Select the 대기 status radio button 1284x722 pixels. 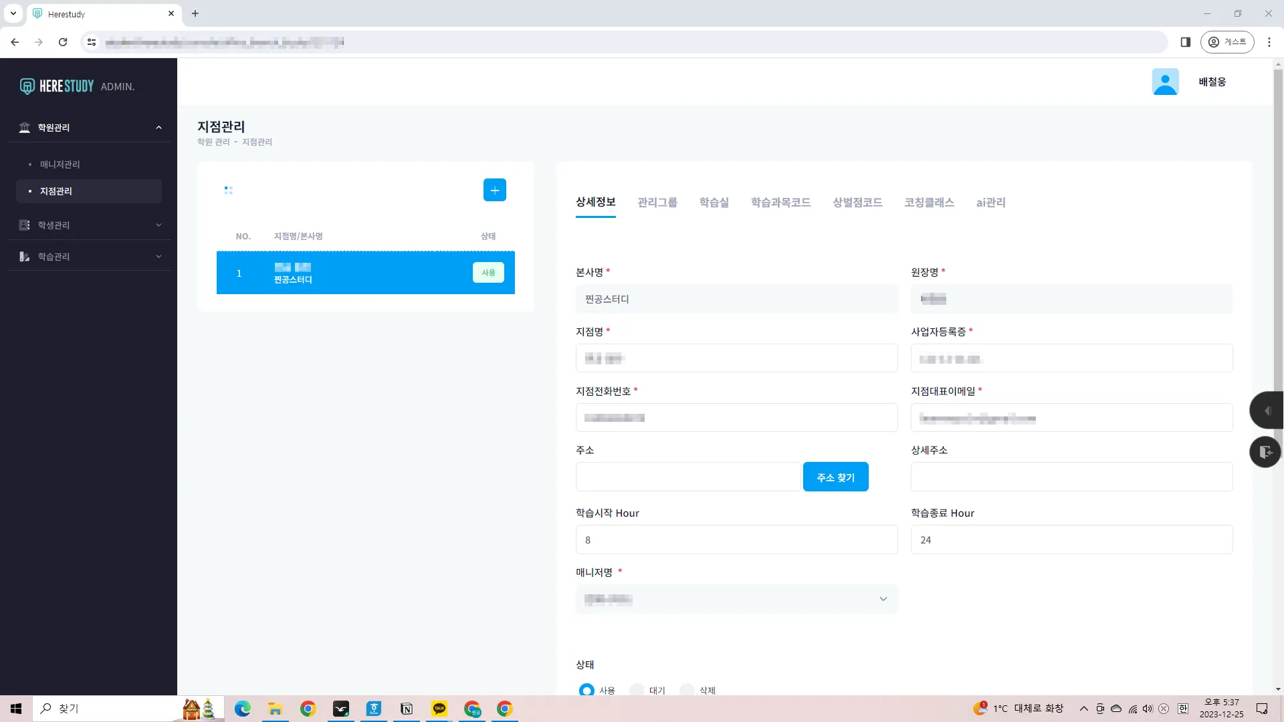[637, 690]
